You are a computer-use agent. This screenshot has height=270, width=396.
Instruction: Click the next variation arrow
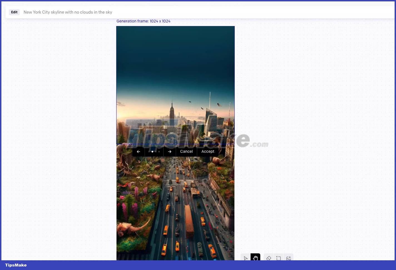tap(170, 151)
